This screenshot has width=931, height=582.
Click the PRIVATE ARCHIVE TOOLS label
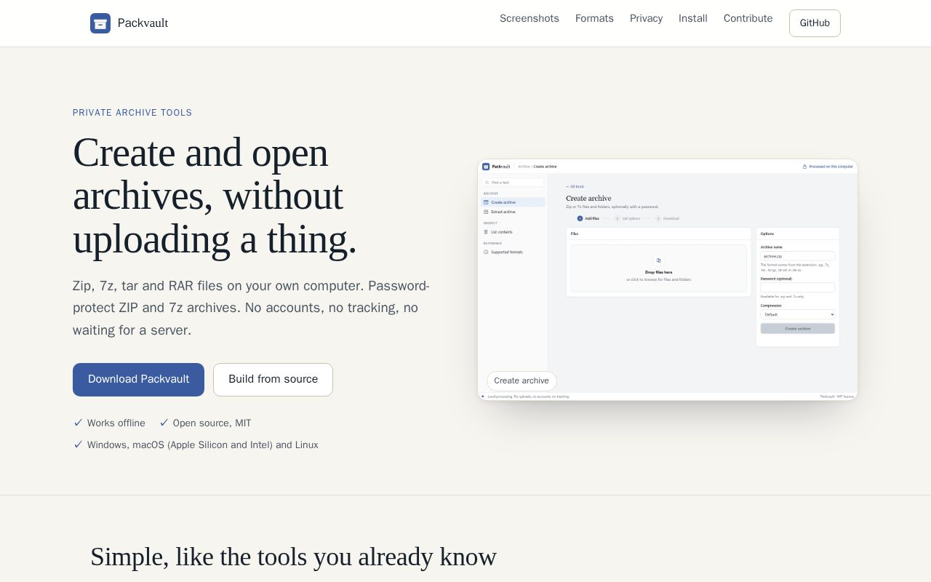point(132,113)
